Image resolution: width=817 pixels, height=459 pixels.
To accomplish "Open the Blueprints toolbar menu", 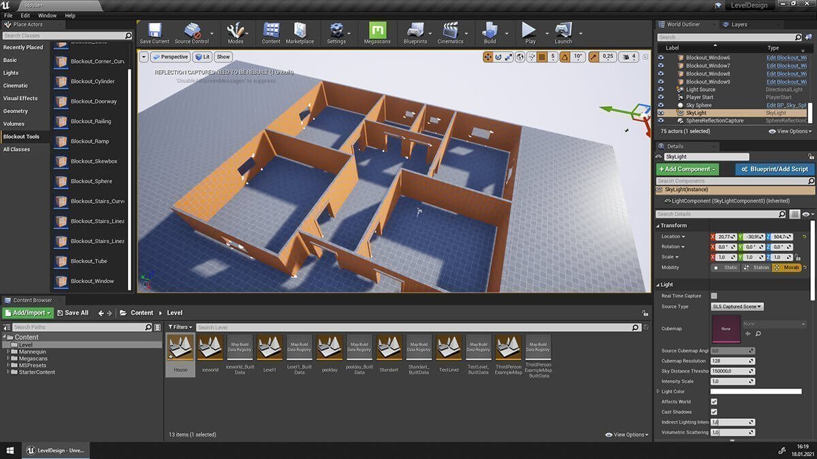I will pos(415,31).
